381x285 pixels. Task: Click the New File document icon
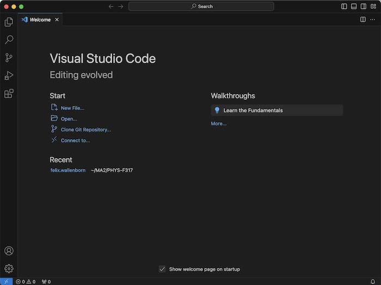click(x=54, y=107)
